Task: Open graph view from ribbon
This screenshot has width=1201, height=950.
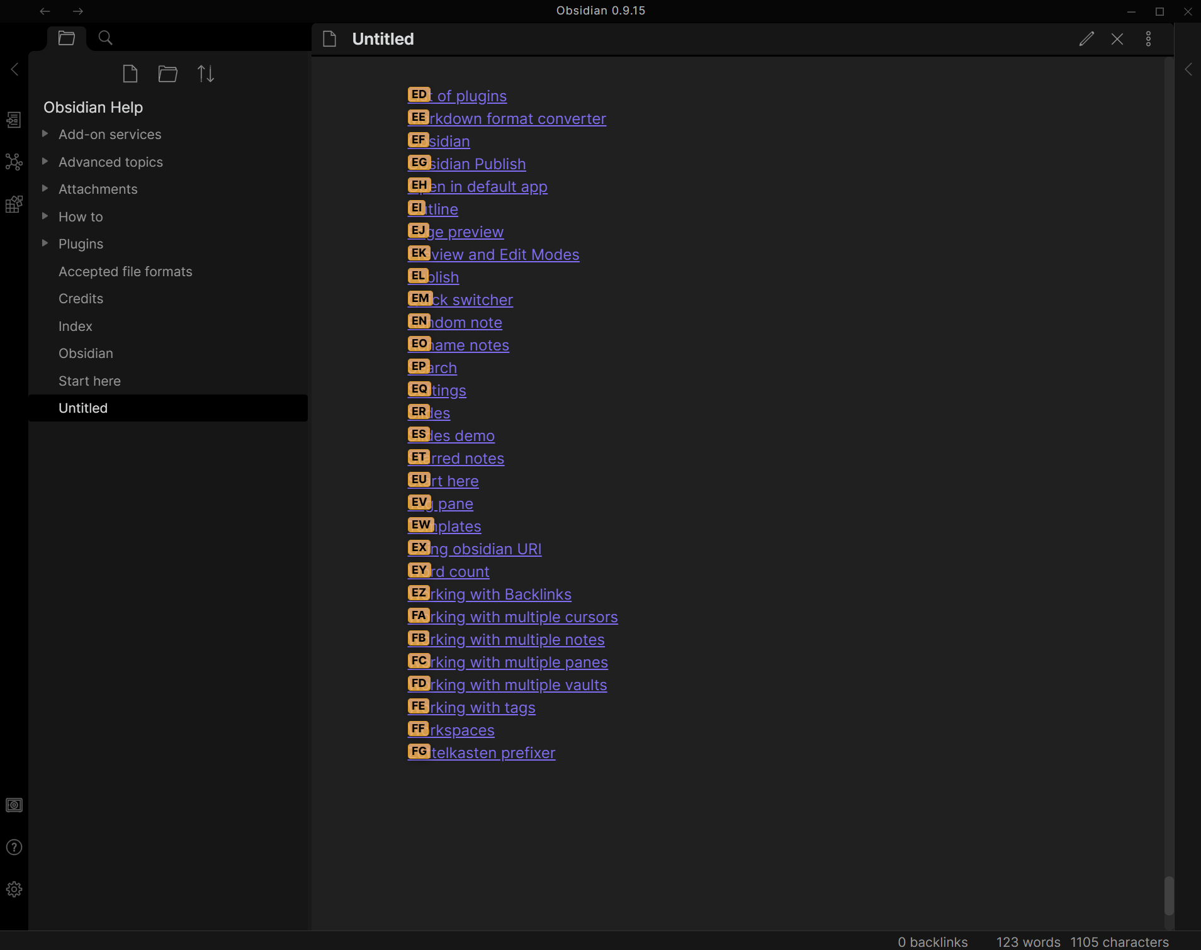Action: pyautogui.click(x=14, y=162)
